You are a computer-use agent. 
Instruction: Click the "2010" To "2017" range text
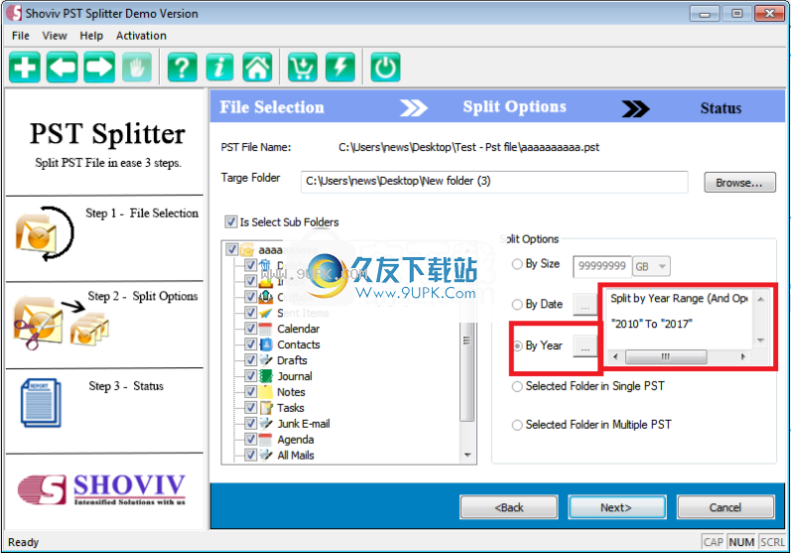tap(651, 324)
